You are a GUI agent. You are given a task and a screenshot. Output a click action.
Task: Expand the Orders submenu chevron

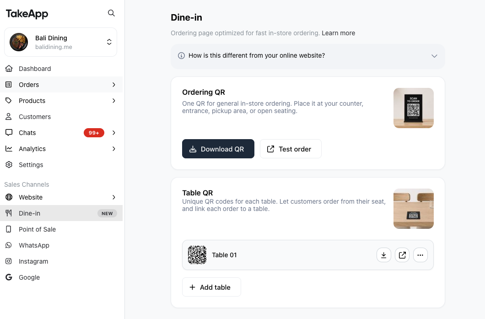114,85
